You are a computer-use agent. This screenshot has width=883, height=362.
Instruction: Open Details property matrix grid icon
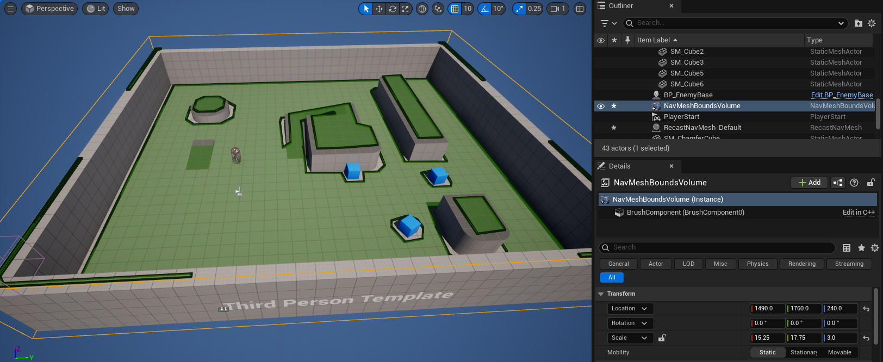coord(847,248)
